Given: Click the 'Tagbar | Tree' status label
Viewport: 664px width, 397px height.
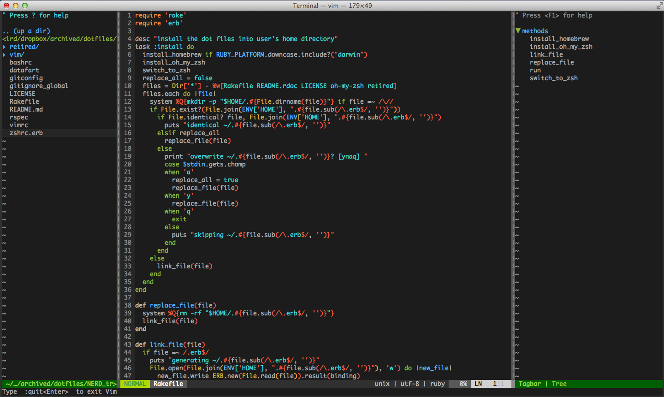Looking at the screenshot, I should tap(543, 384).
